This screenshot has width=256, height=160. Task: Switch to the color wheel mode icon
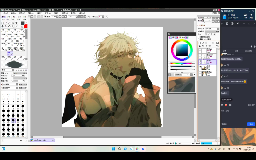(x=170, y=37)
